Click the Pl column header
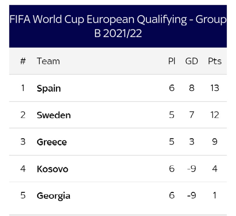Screen dimensions: 236x216 tap(172, 61)
